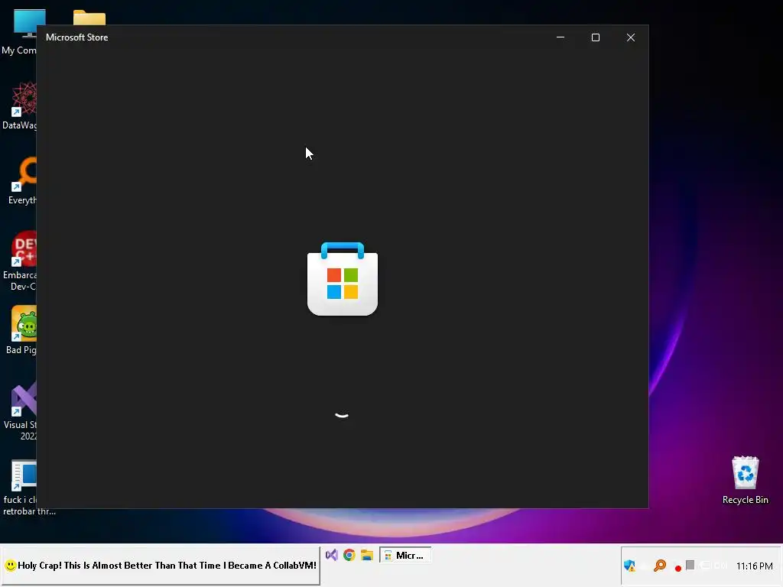
Task: Launch Visual Studio from taskbar quick launch
Action: [332, 555]
